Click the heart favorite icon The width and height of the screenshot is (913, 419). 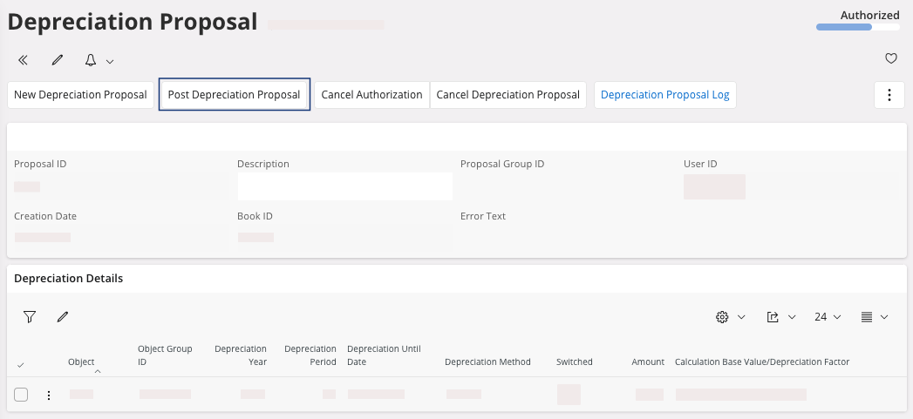pos(890,59)
